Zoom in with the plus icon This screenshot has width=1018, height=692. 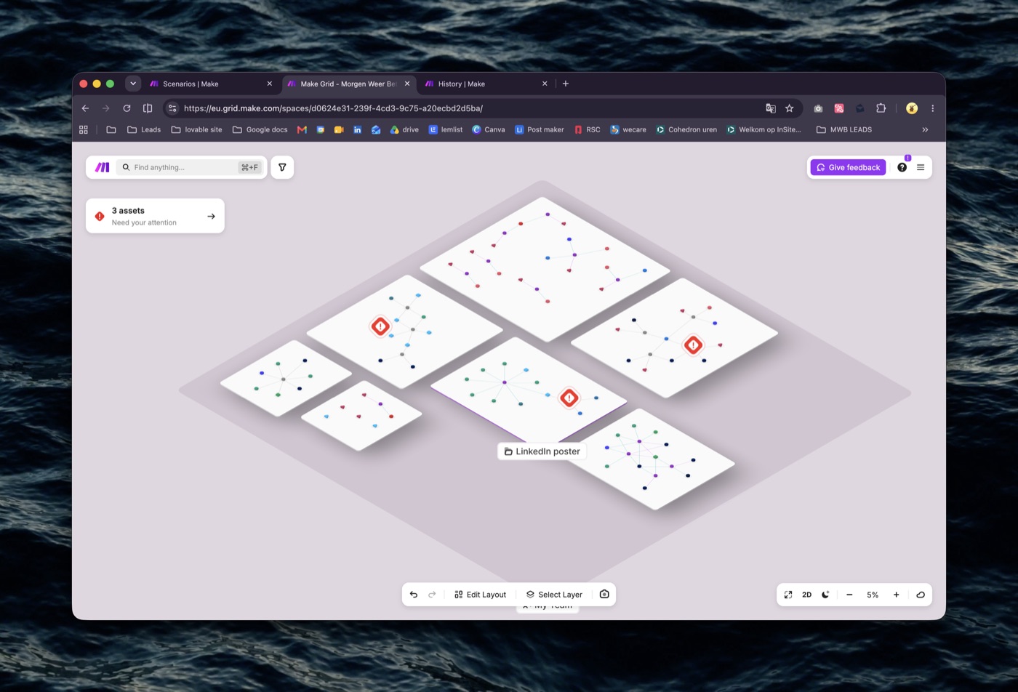pyautogui.click(x=896, y=595)
